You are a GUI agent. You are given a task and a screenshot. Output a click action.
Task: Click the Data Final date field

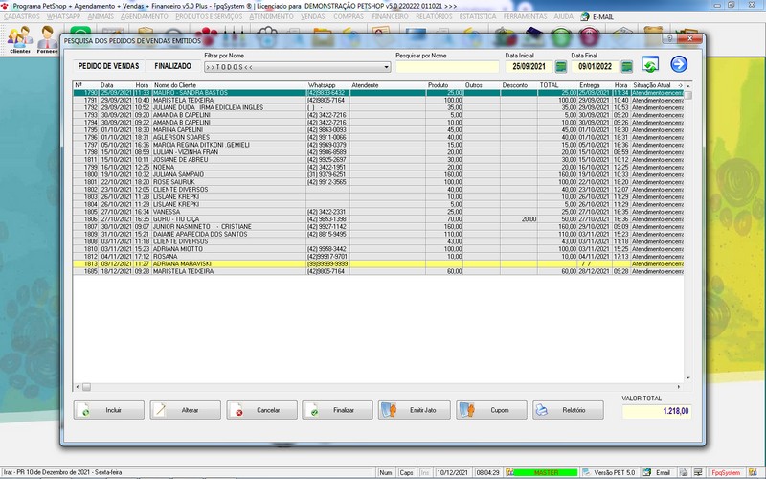pyautogui.click(x=595, y=66)
